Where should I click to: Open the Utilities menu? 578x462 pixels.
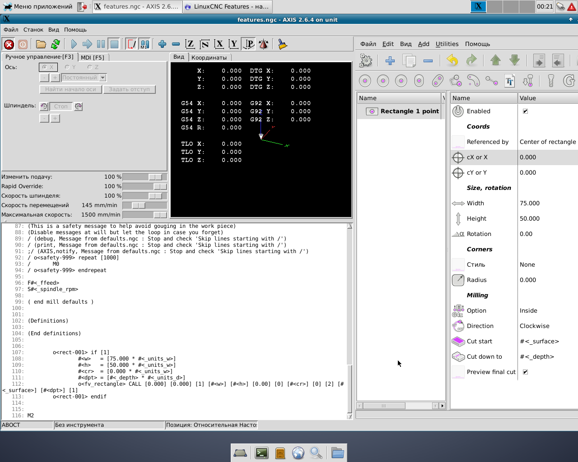pos(447,44)
